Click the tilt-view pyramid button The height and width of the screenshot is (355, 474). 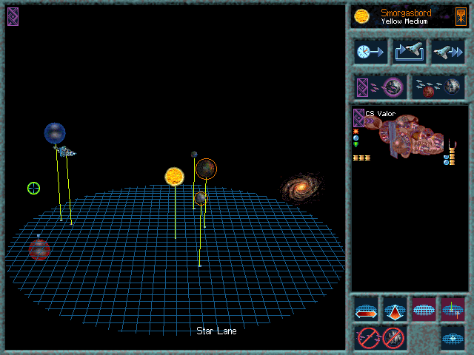click(x=395, y=309)
